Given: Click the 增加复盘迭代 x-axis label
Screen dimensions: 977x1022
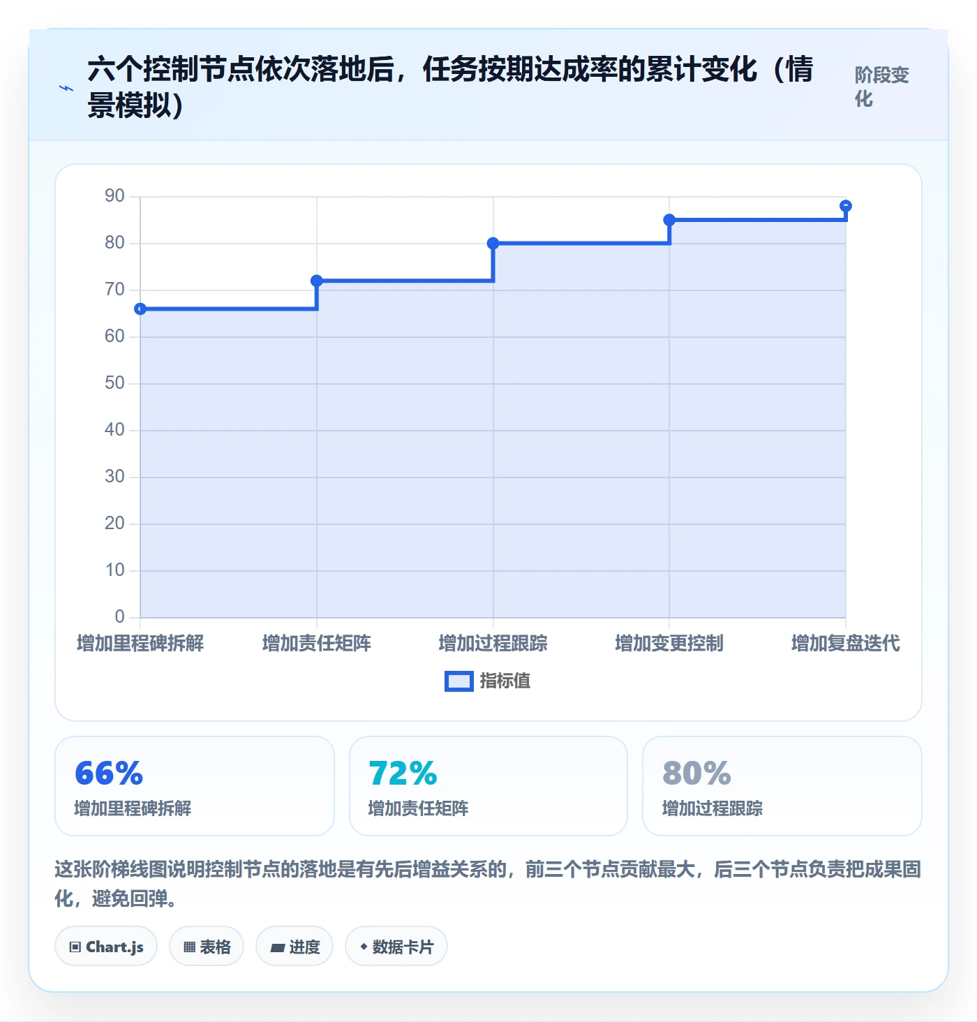Looking at the screenshot, I should [846, 643].
